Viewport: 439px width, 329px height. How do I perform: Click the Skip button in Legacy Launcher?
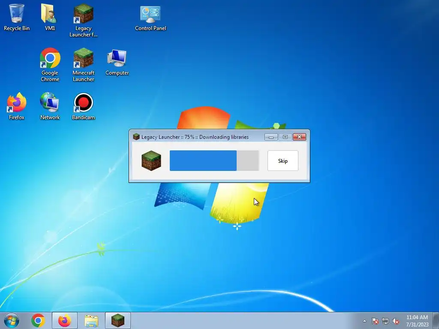click(283, 161)
